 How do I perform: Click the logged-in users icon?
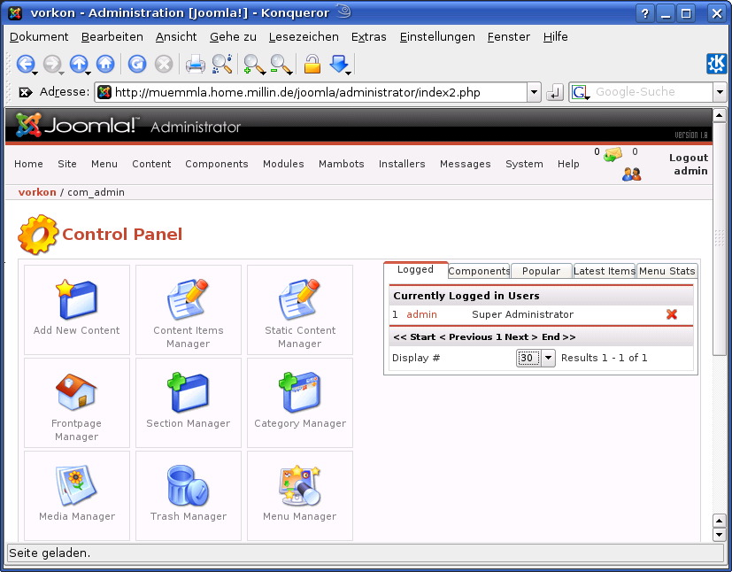pos(632,174)
